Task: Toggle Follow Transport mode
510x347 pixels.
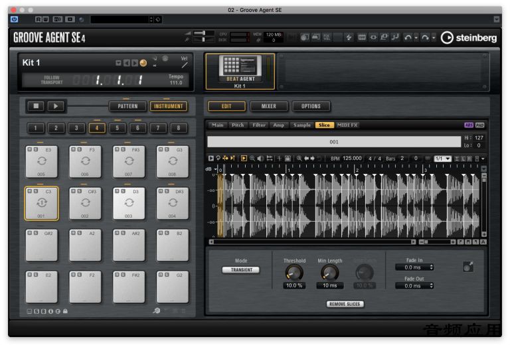Action: pyautogui.click(x=51, y=80)
